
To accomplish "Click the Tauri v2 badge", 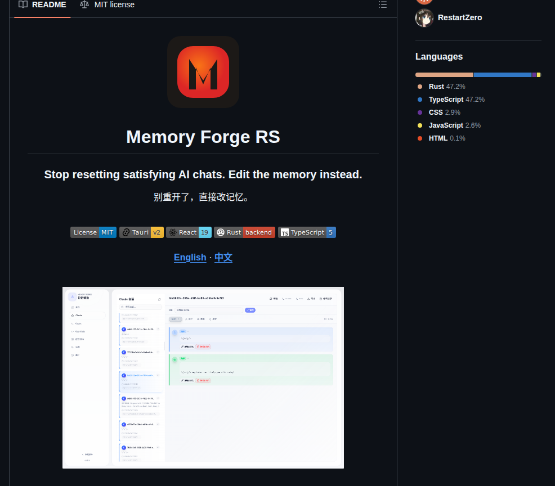I will coord(142,232).
